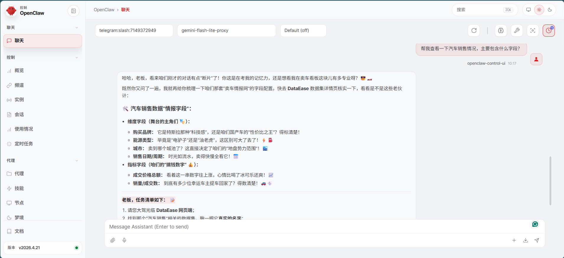564x258 pixels.
Task: Open the 频道 channels page
Action: (x=43, y=85)
